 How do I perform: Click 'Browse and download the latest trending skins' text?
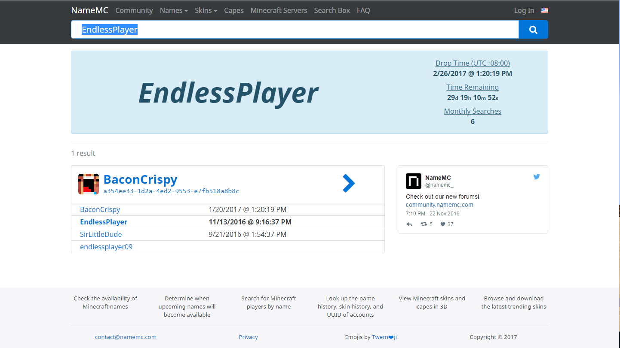click(x=514, y=303)
